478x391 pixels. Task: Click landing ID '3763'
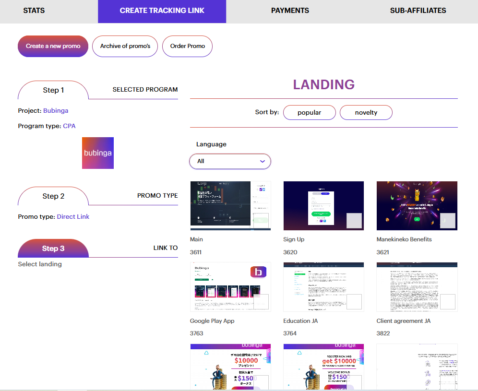click(197, 333)
